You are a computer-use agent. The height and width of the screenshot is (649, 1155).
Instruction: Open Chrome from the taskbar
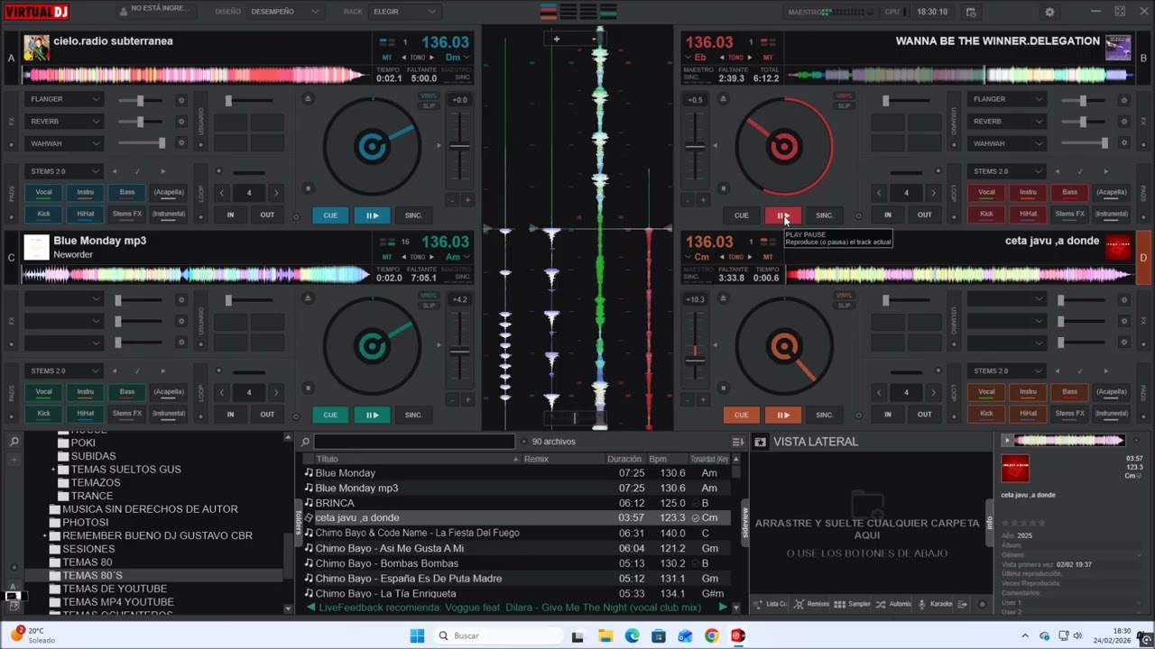pyautogui.click(x=711, y=635)
